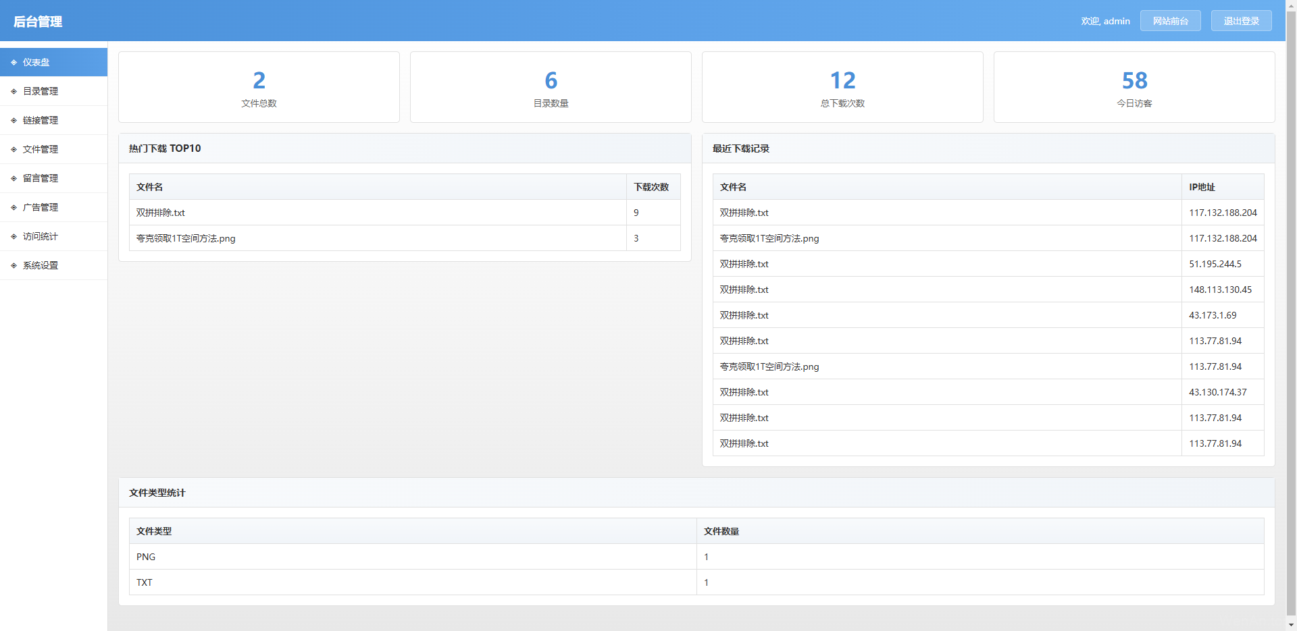Click the diamond icon beside 链接管理

[x=14, y=120]
